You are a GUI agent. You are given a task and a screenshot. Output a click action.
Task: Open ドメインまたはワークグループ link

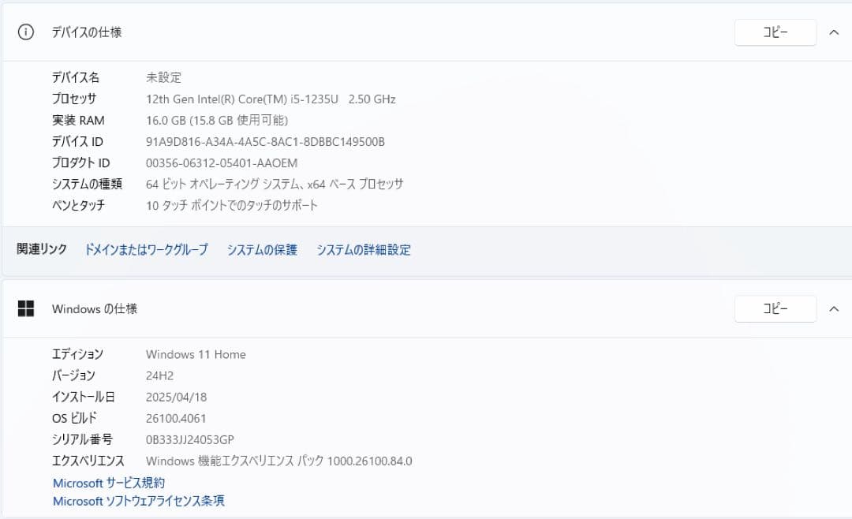pos(146,249)
